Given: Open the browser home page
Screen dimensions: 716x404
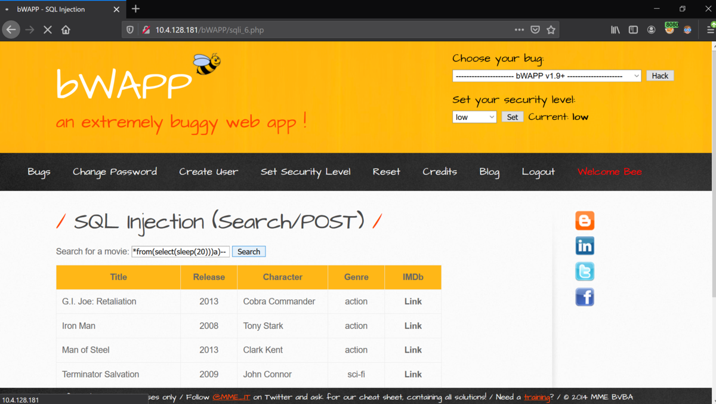Looking at the screenshot, I should coord(66,30).
